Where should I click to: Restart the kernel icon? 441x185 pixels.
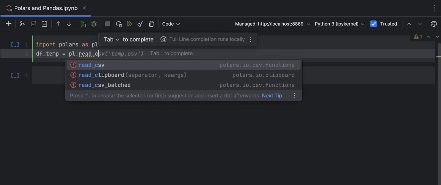(119, 24)
